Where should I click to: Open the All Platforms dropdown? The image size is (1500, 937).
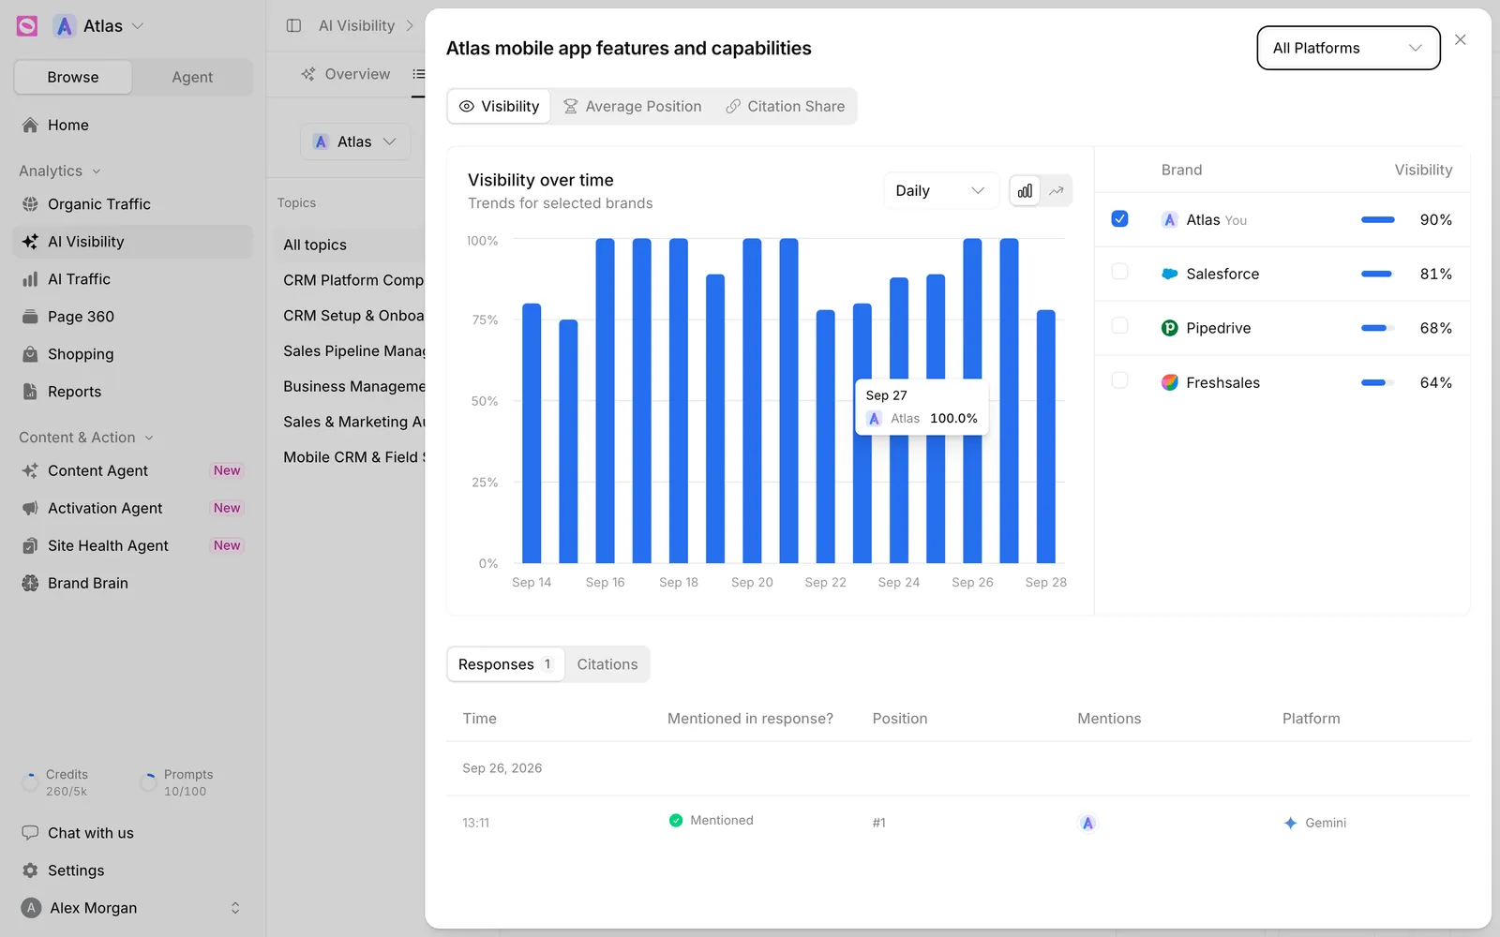[x=1348, y=48]
